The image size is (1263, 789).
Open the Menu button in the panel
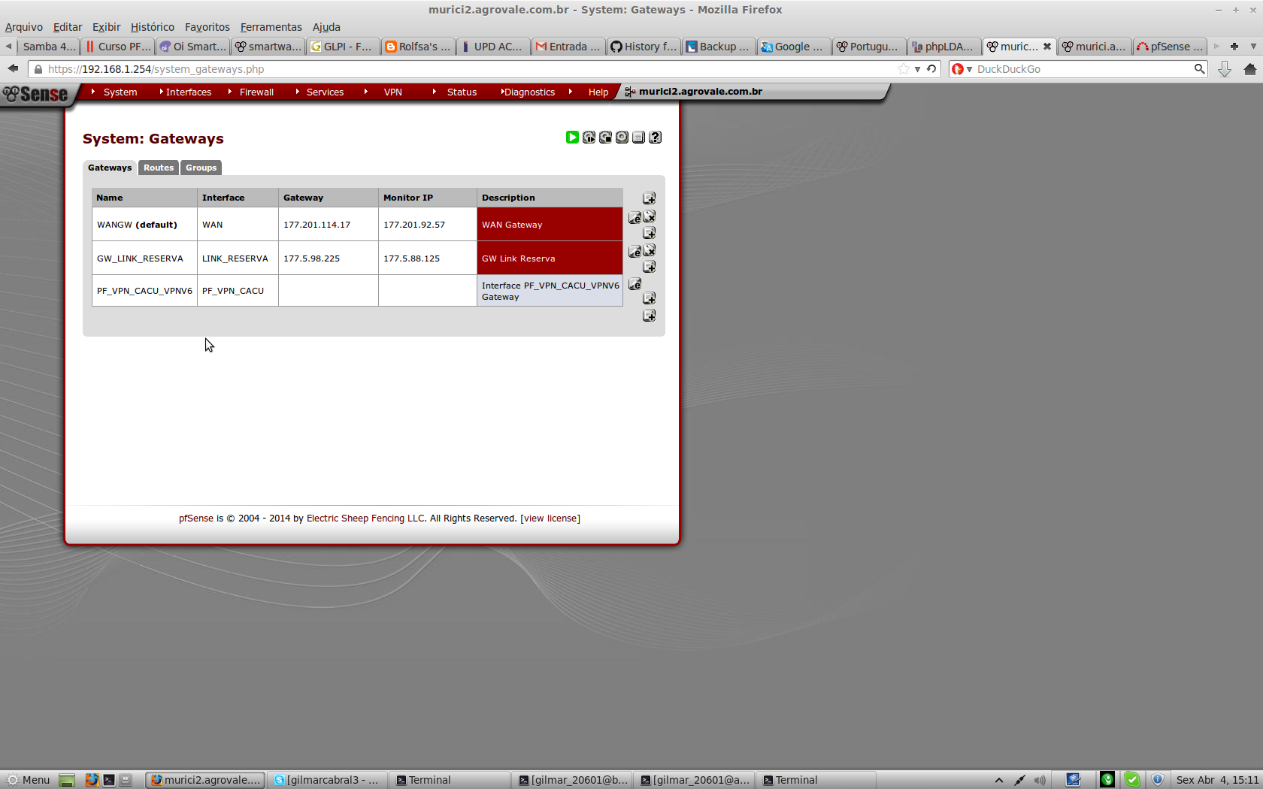click(28, 780)
